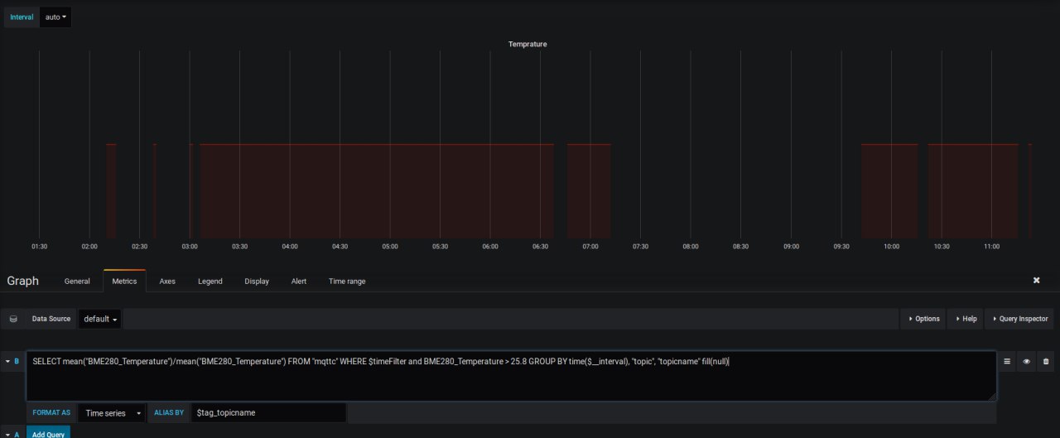Delete query B with the trash icon

pyautogui.click(x=1046, y=361)
